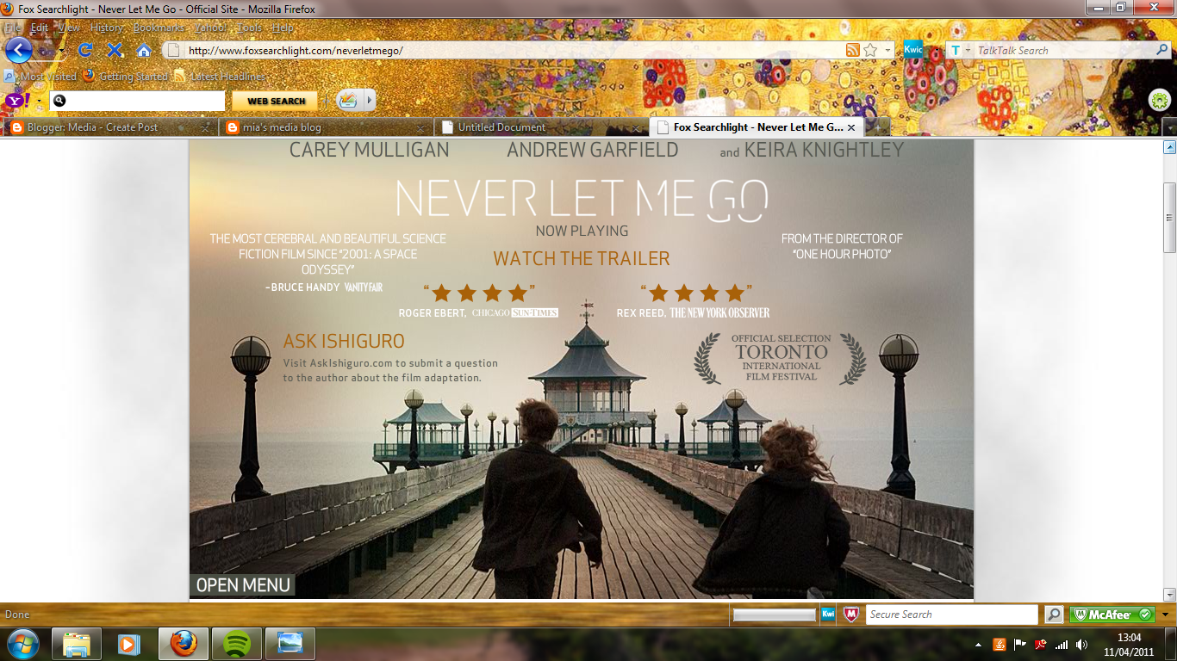
Task: Expand Yahoo toolbar arrow beside inbox icon
Action: 370,100
